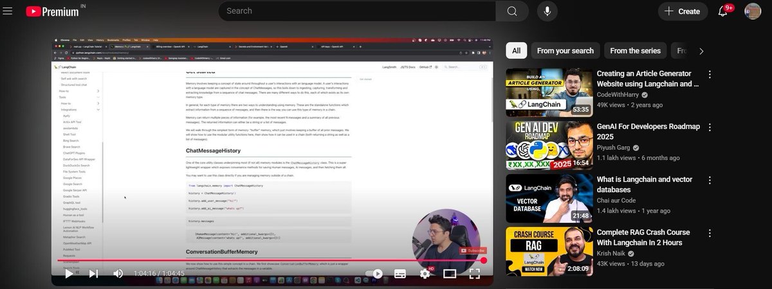Switch to theater mode
The height and width of the screenshot is (289, 772).
450,273
